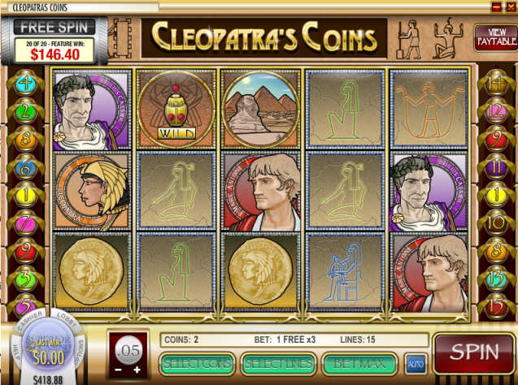
Task: Toggle the Auto spin button
Action: coord(416,364)
